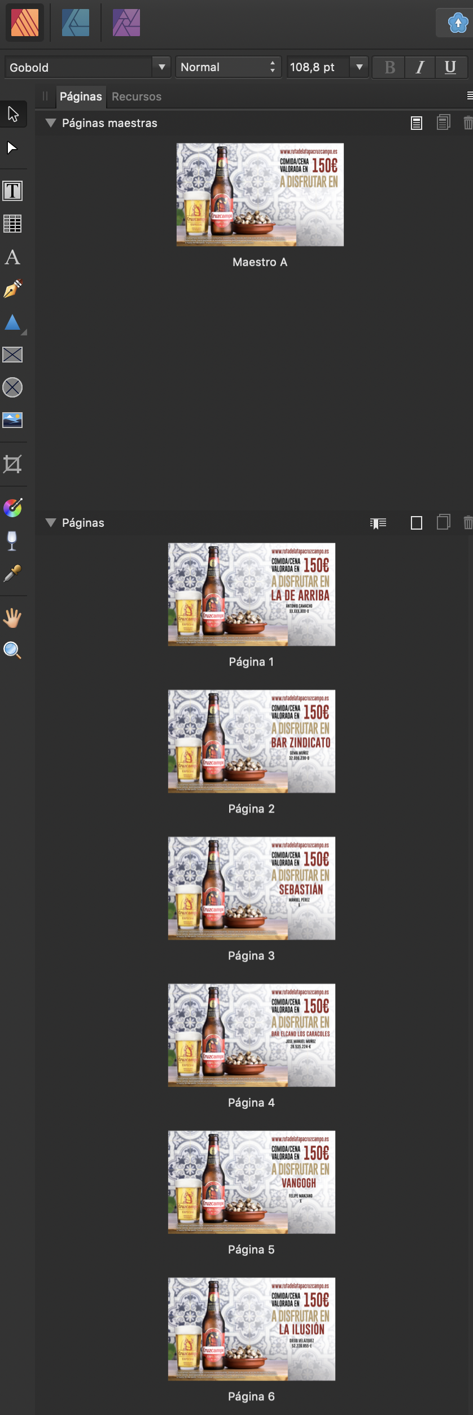Click the 'Página 2' label
This screenshot has width=473, height=1415.
point(251,809)
